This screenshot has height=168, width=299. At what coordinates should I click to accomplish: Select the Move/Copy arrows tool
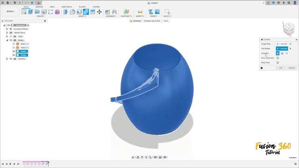coord(99,12)
